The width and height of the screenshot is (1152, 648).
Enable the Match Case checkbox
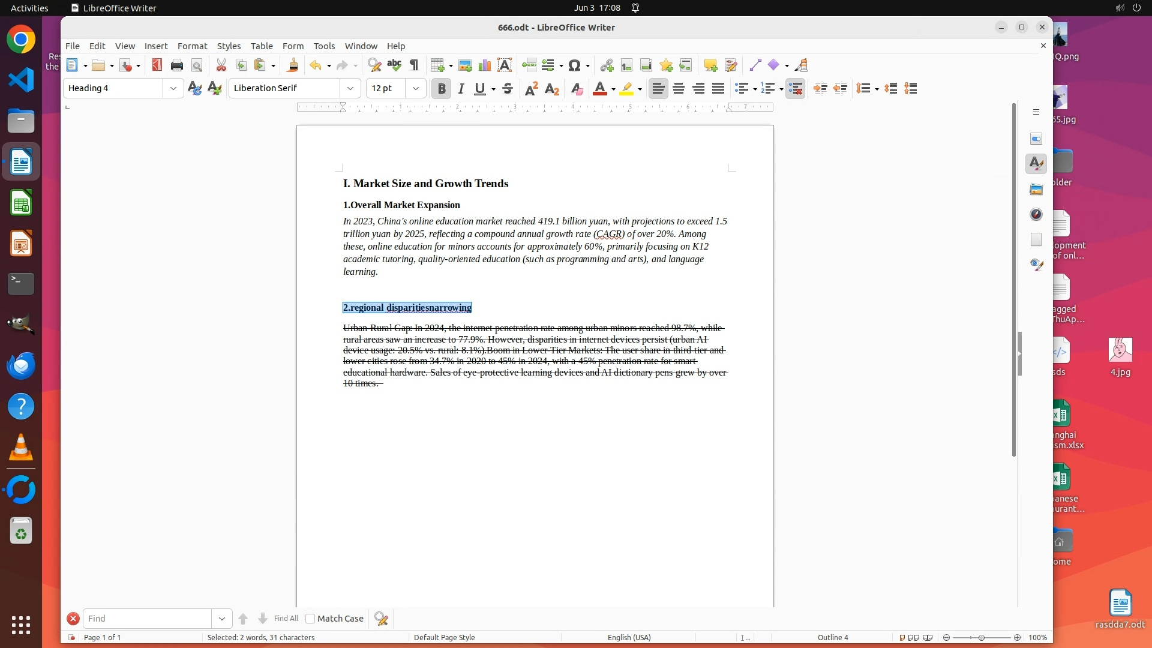click(x=310, y=619)
